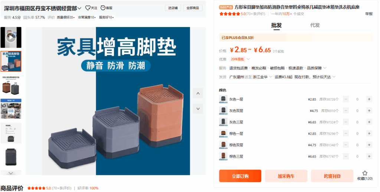The image size is (380, 192).
Task: Open 客服 customer service chat icon
Action: [x=103, y=8]
